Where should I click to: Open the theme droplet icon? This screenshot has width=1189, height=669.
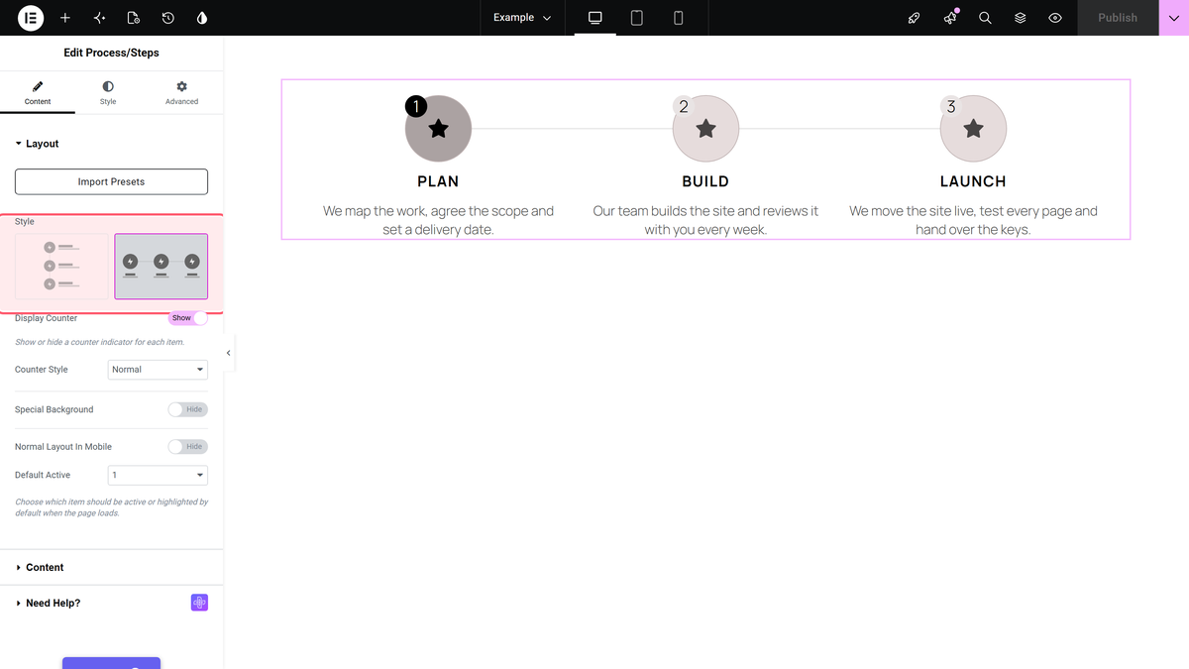[x=202, y=18]
